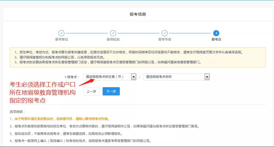Click the 报考专业 step checkmark circle

pyautogui.click(x=165, y=33)
